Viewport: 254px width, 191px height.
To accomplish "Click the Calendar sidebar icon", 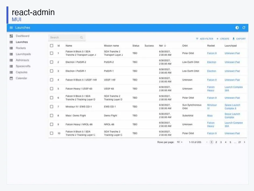I will (x=11, y=78).
